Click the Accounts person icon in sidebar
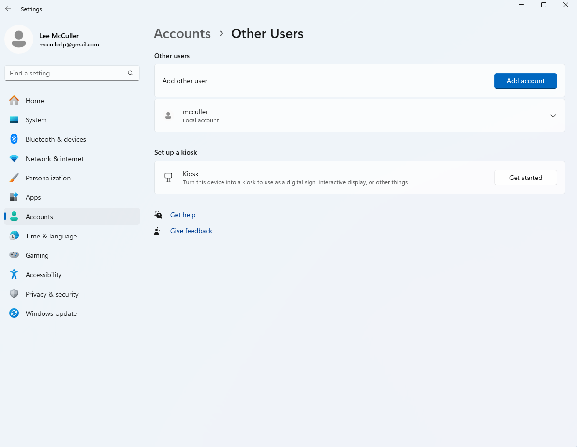The height and width of the screenshot is (447, 577). tap(14, 217)
